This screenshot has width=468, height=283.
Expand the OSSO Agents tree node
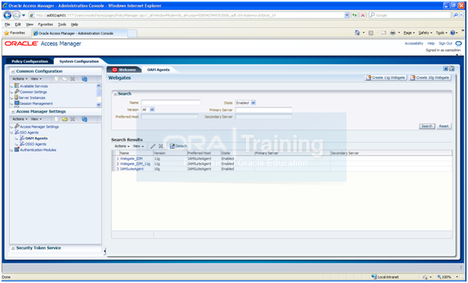coord(16,144)
